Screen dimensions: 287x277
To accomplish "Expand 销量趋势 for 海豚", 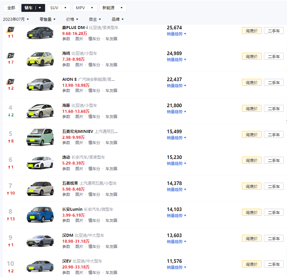I will point(176,112).
